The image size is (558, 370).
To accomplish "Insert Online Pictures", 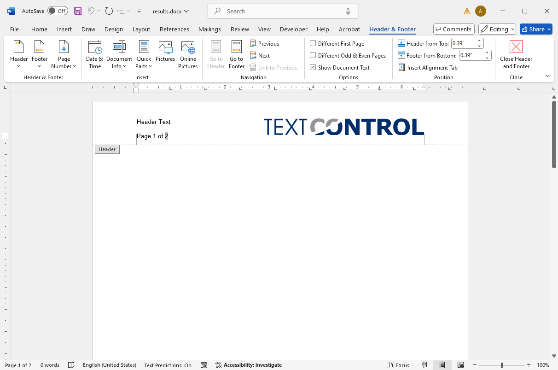I will click(188, 54).
